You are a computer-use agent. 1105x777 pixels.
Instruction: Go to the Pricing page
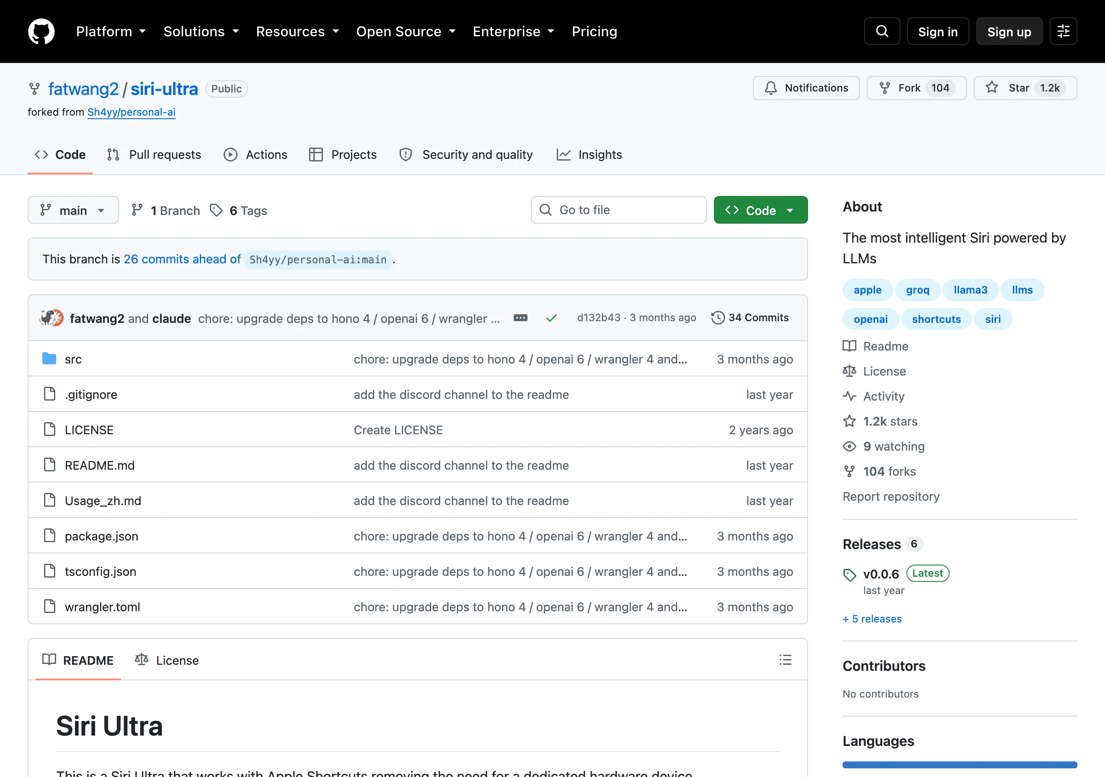pyautogui.click(x=594, y=31)
